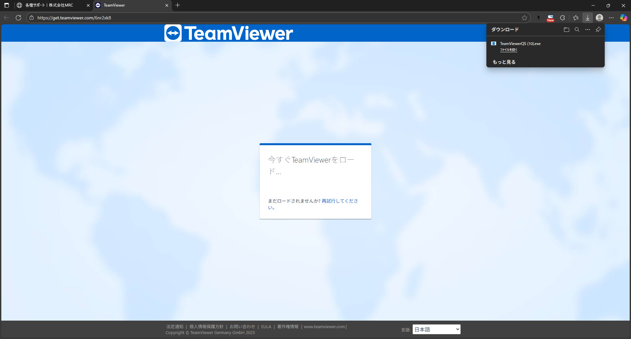Open the Copilot icon in toolbar
Image resolution: width=631 pixels, height=339 pixels.
623,18
